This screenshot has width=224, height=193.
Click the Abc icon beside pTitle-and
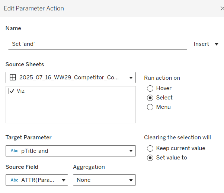15,151
